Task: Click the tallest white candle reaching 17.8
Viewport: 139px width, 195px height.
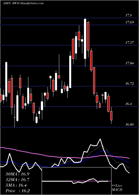Action: (x=85, y=39)
